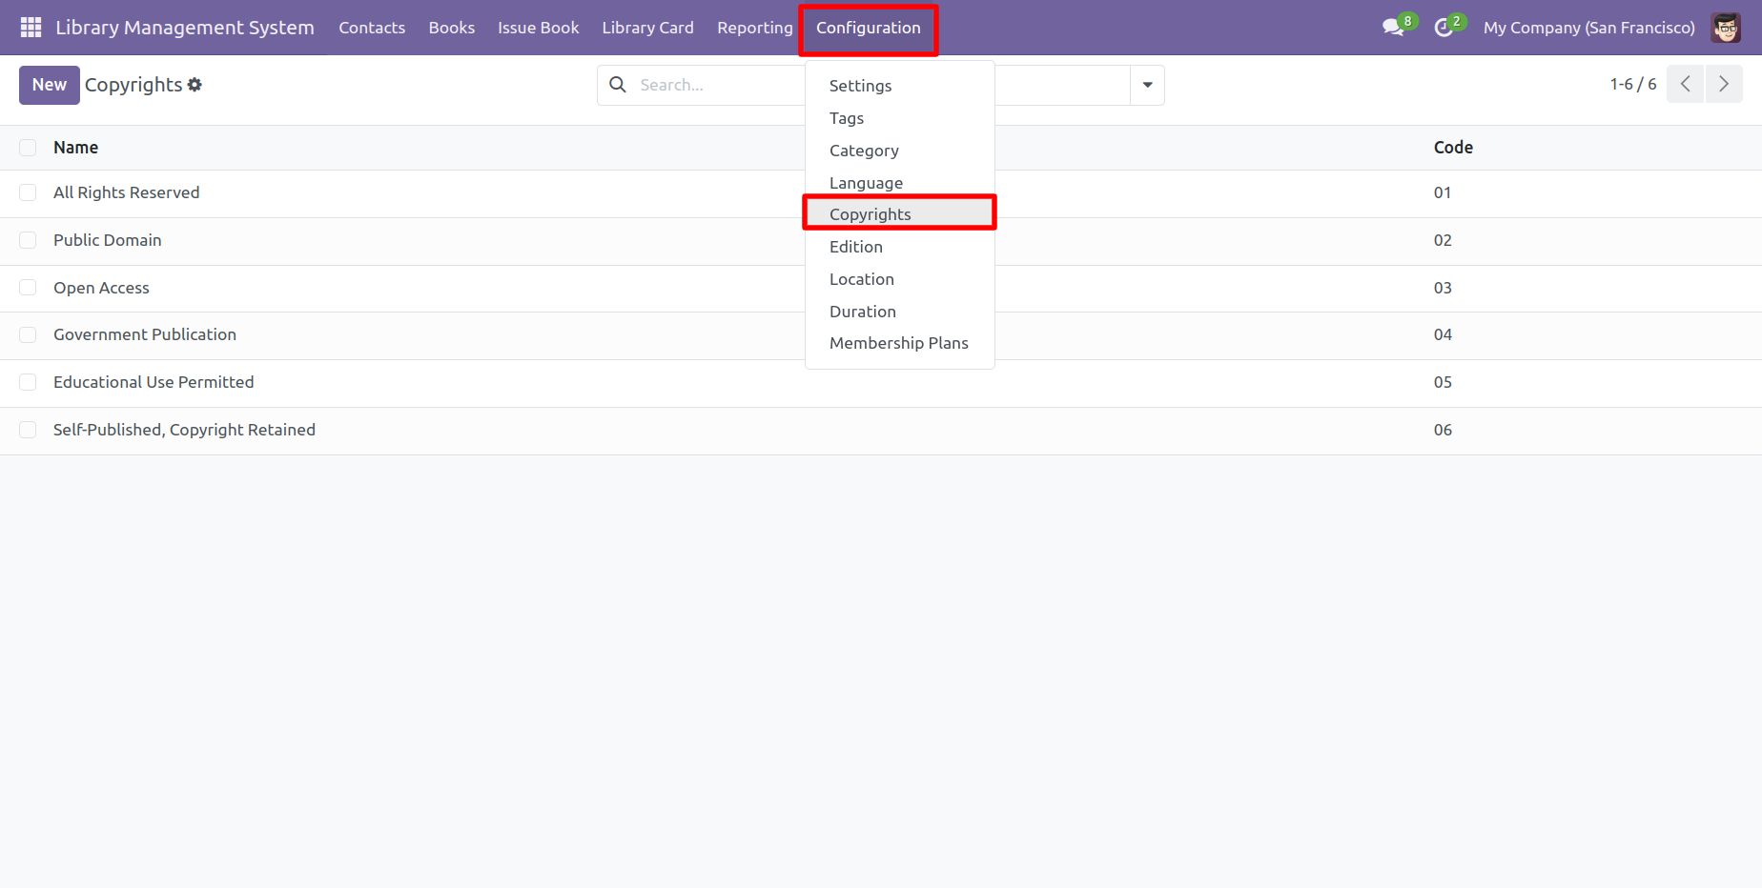Image resolution: width=1762 pixels, height=888 pixels.
Task: Open the chat messages icon
Action: pos(1393,28)
